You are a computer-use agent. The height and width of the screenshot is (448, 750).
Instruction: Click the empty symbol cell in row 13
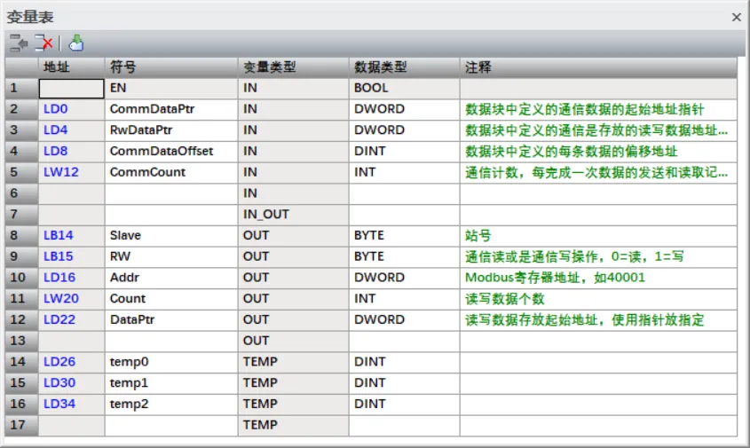[171, 341]
